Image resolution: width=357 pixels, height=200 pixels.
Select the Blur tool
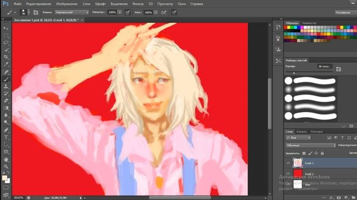(6, 115)
